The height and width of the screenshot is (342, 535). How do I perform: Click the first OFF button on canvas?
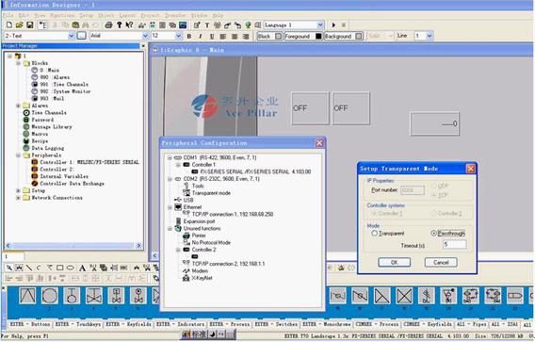[x=310, y=108]
